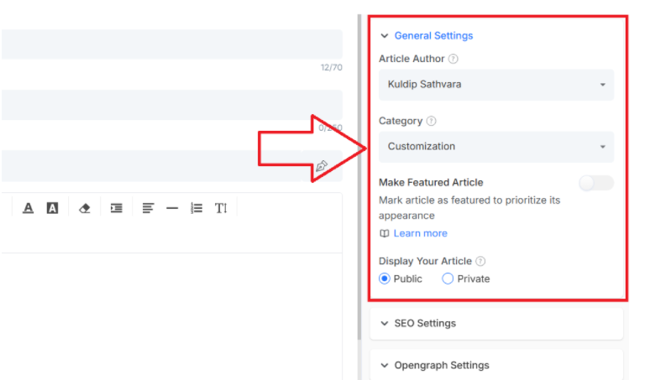The width and height of the screenshot is (650, 380).
Task: Select the Public radio option
Action: coord(385,278)
